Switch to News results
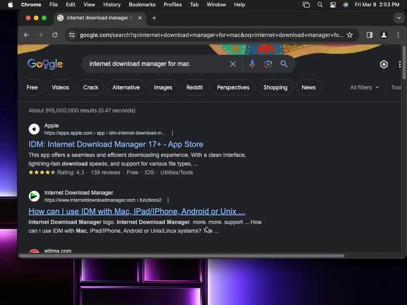407x305 pixels. 308,87
